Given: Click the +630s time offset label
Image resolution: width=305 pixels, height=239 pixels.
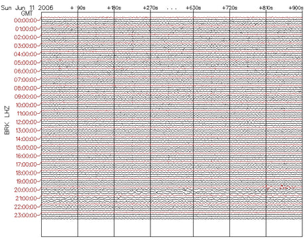Looking at the screenshot, I should [194, 8].
